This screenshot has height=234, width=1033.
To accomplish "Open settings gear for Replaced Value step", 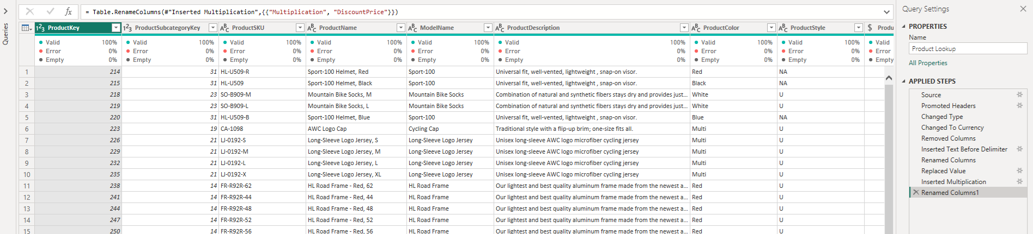I will pyautogui.click(x=1019, y=171).
